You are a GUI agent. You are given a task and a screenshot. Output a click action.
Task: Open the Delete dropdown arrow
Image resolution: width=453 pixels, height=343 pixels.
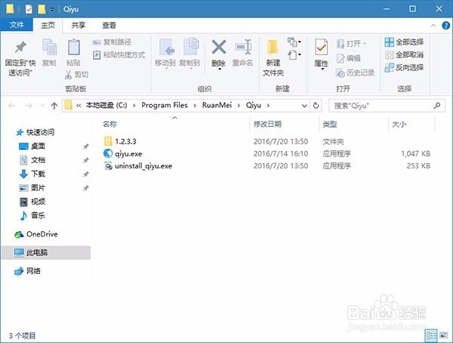point(220,70)
